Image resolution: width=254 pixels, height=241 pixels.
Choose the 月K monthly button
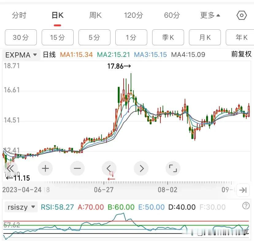(x=205, y=37)
